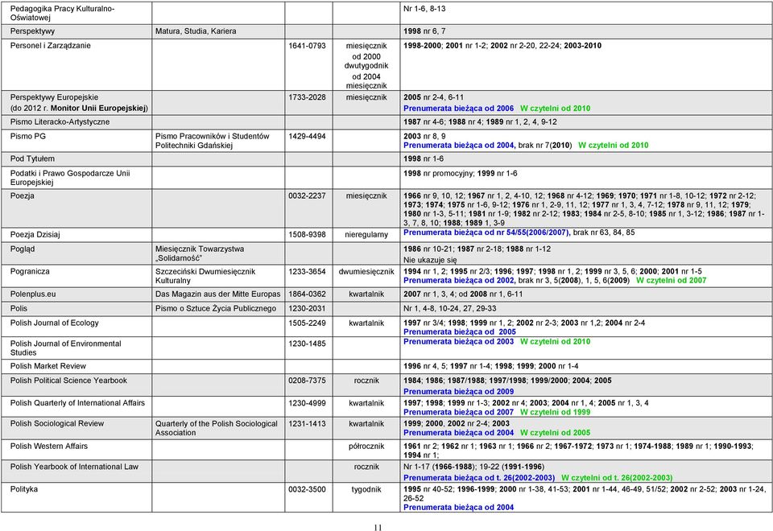Click 'W czytelni od t. 26(2002-2003)' text
This screenshot has width=773, height=531.
coord(617,478)
